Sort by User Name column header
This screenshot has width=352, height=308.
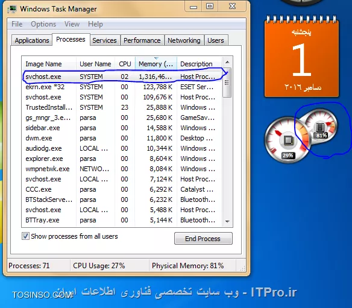pos(95,64)
